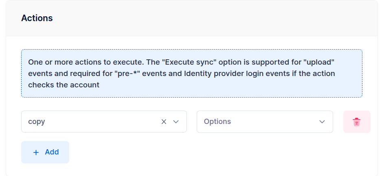This screenshot has height=176, width=384.
Task: Click the first line of the info text
Action: (181, 62)
